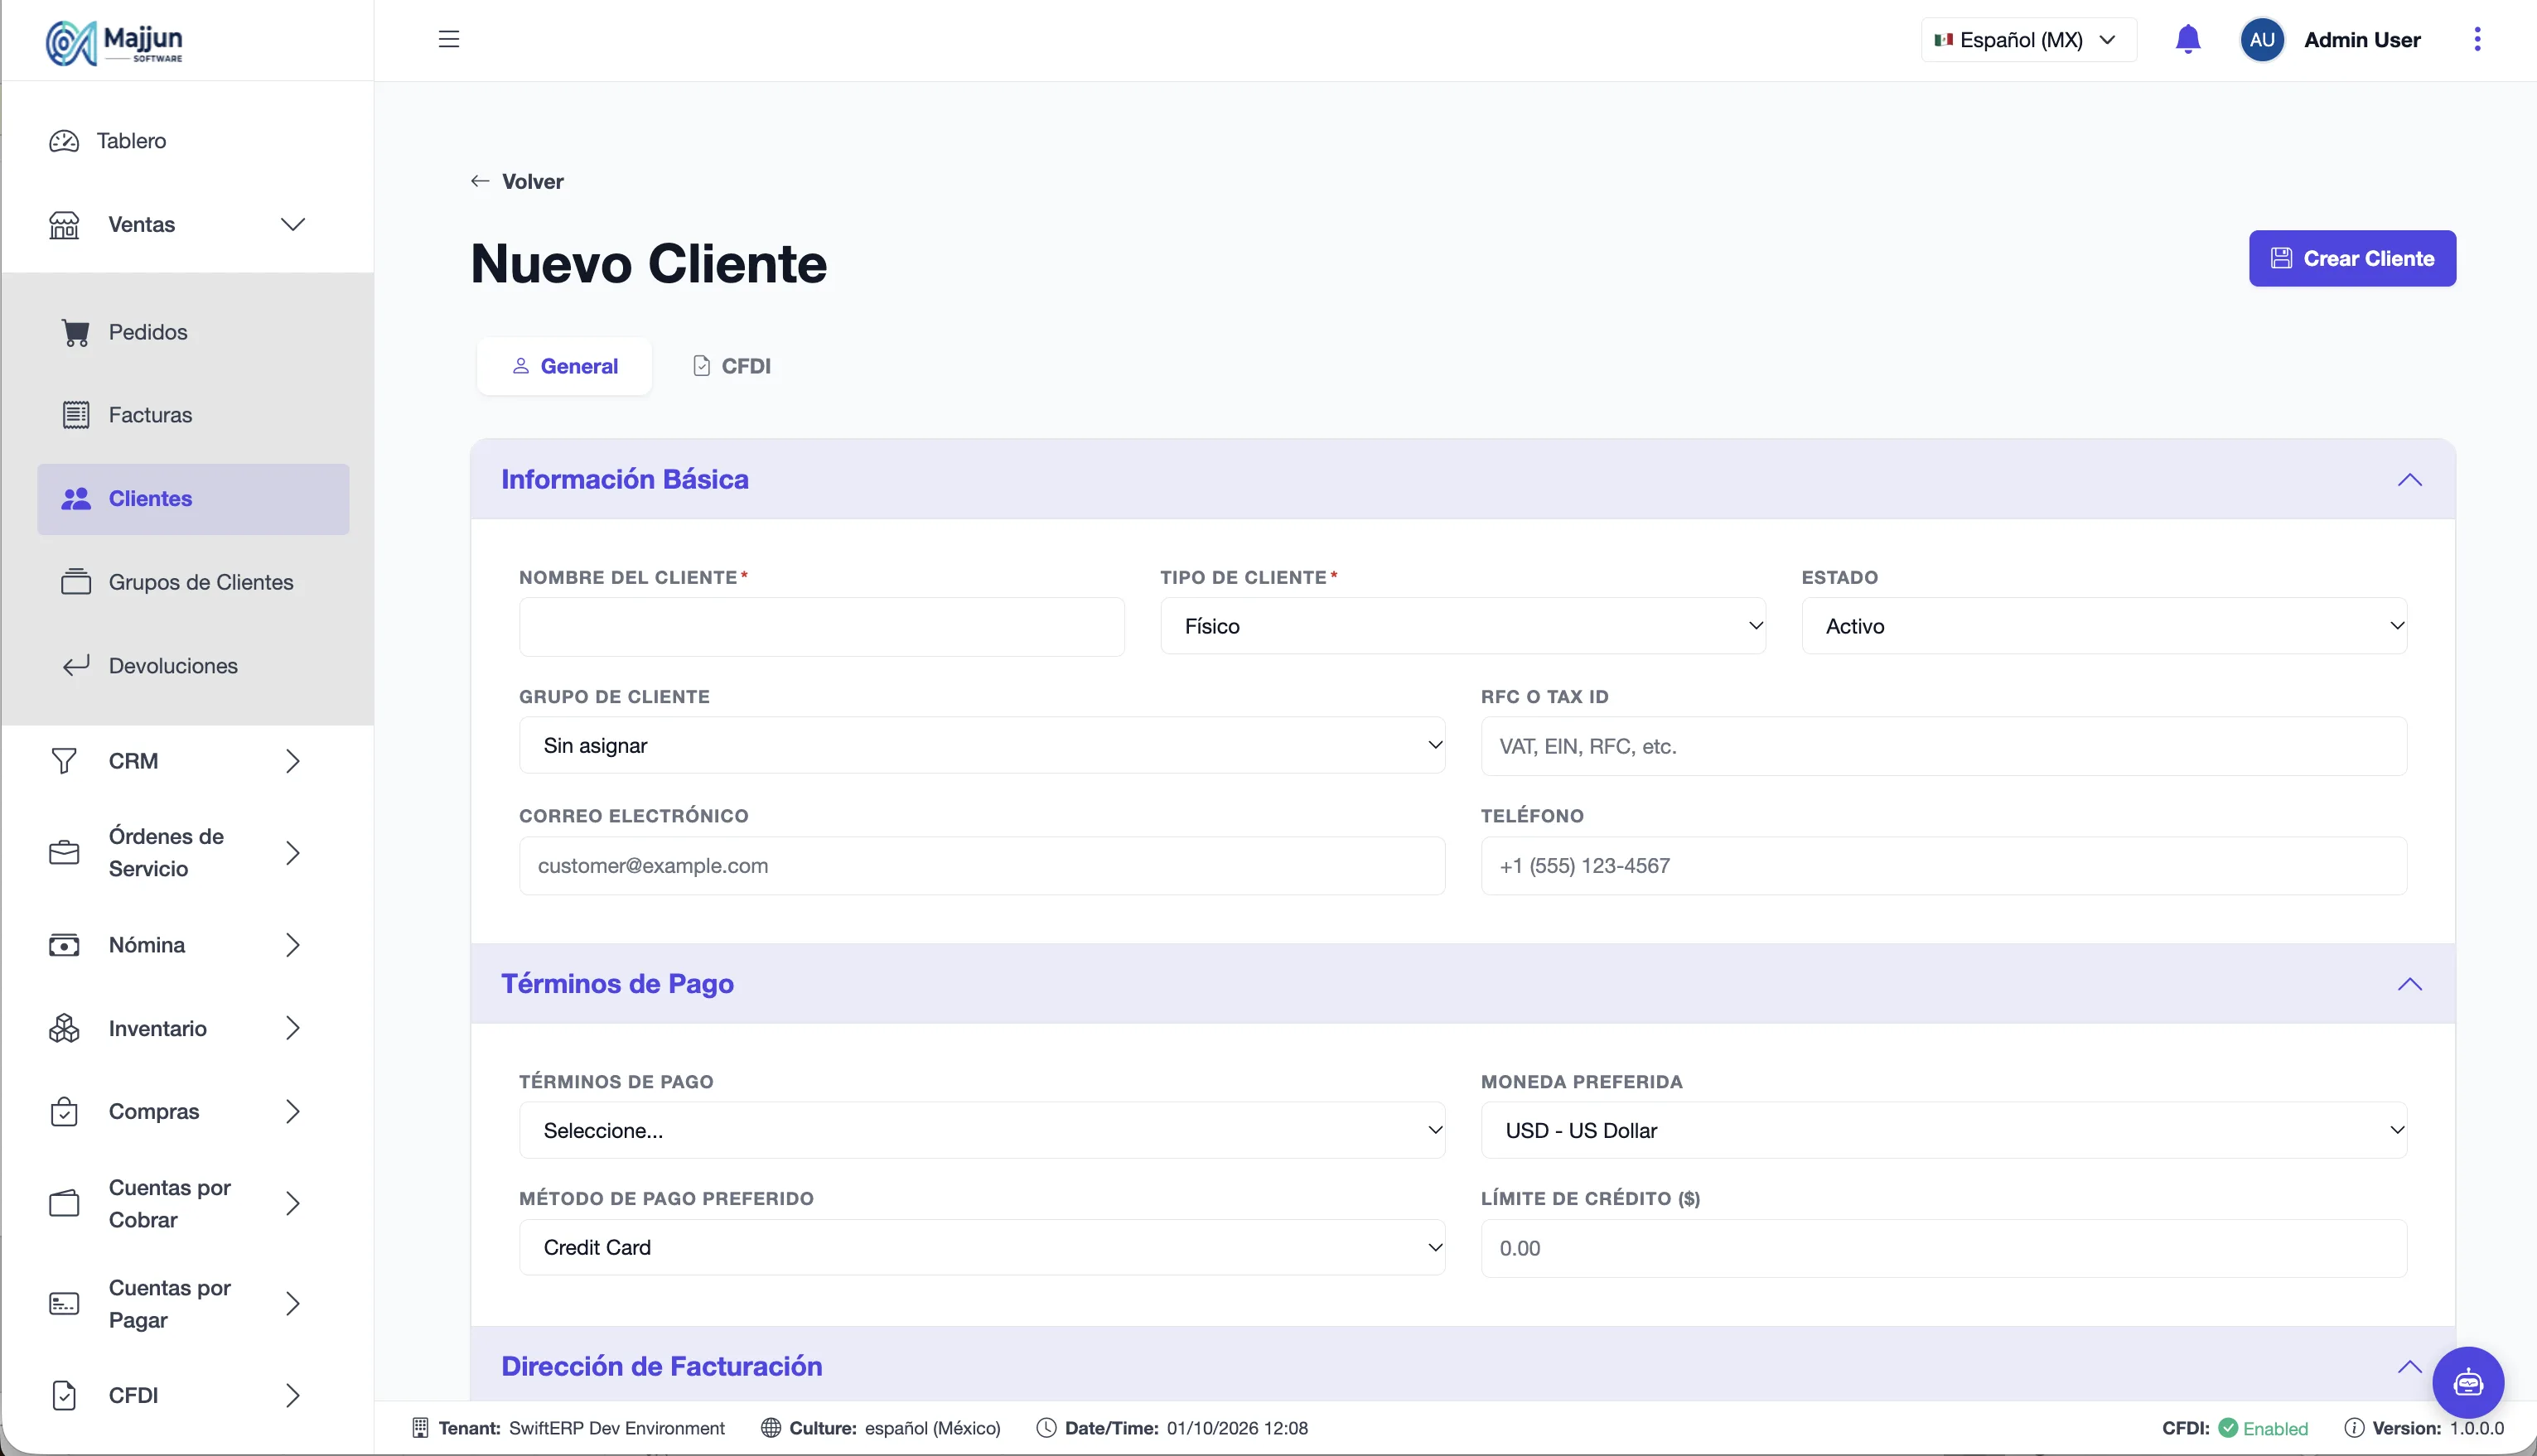Image resolution: width=2537 pixels, height=1456 pixels.
Task: Open the Términos de Pago select
Action: point(981,1130)
